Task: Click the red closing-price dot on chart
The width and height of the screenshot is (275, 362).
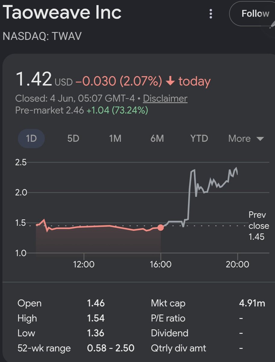Action: click(x=161, y=227)
